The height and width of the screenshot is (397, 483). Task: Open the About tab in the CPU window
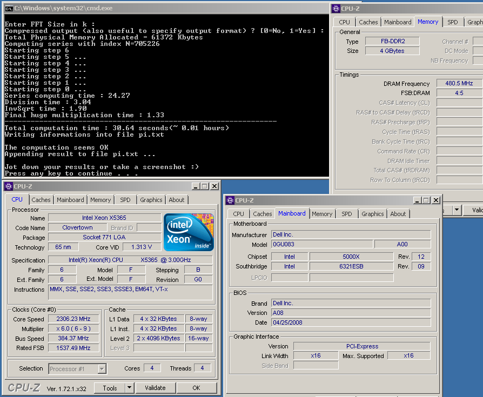[177, 200]
